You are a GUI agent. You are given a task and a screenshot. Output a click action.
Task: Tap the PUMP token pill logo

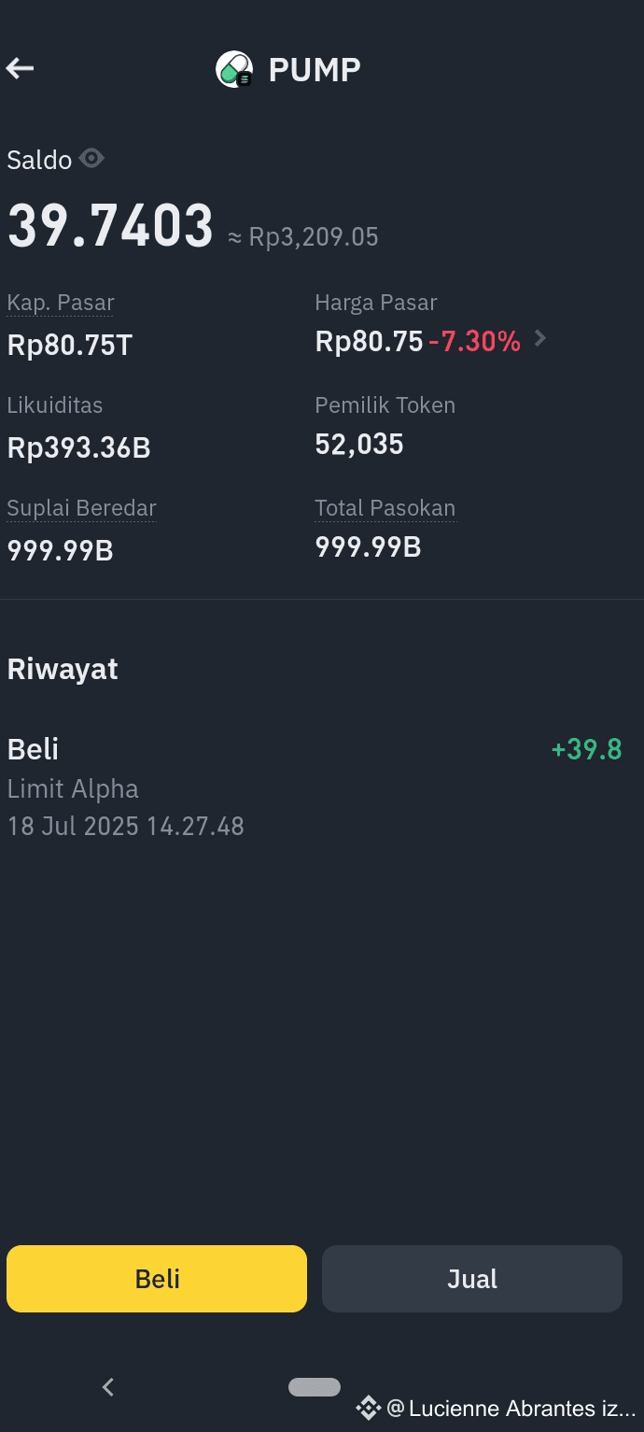coord(234,70)
